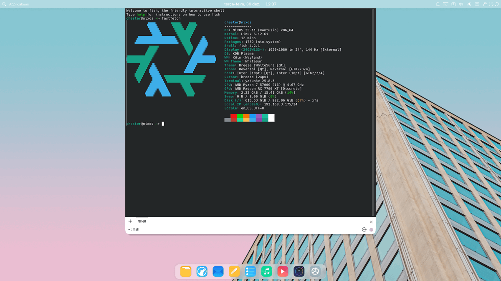This screenshot has height=281, width=501.
Task: Click the 'CPU: AMD Ryzen 7 5700G' line
Action: (264, 85)
